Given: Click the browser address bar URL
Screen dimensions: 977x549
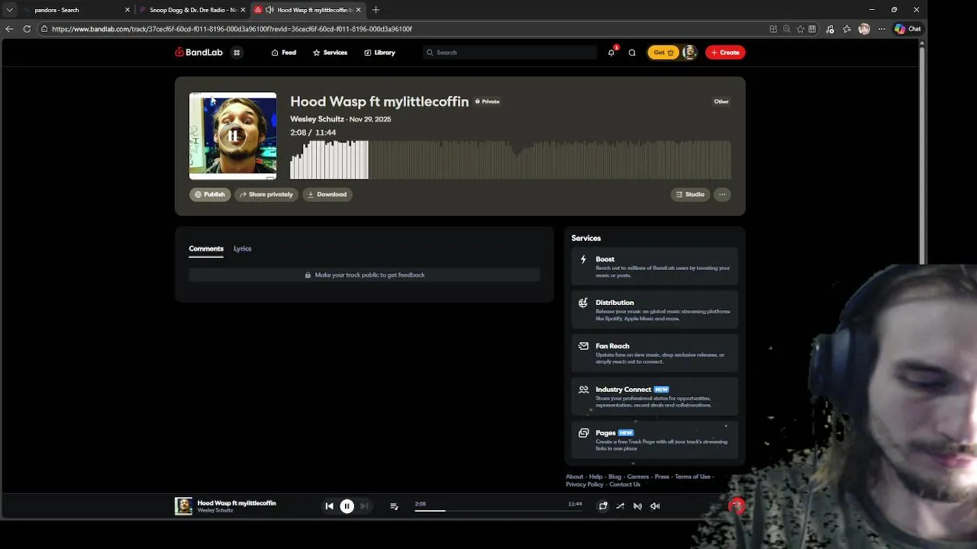Looking at the screenshot, I should pyautogui.click(x=232, y=29).
